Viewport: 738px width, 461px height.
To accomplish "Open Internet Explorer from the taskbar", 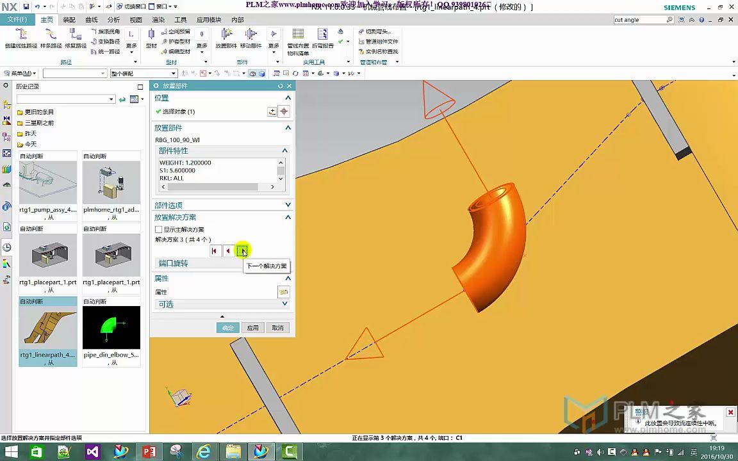I will coord(203,452).
